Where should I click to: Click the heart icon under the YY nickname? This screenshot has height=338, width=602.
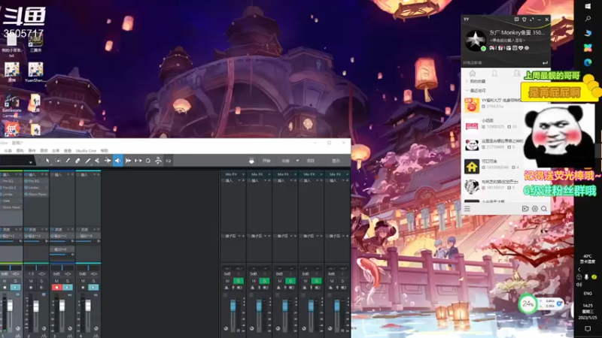[x=521, y=48]
